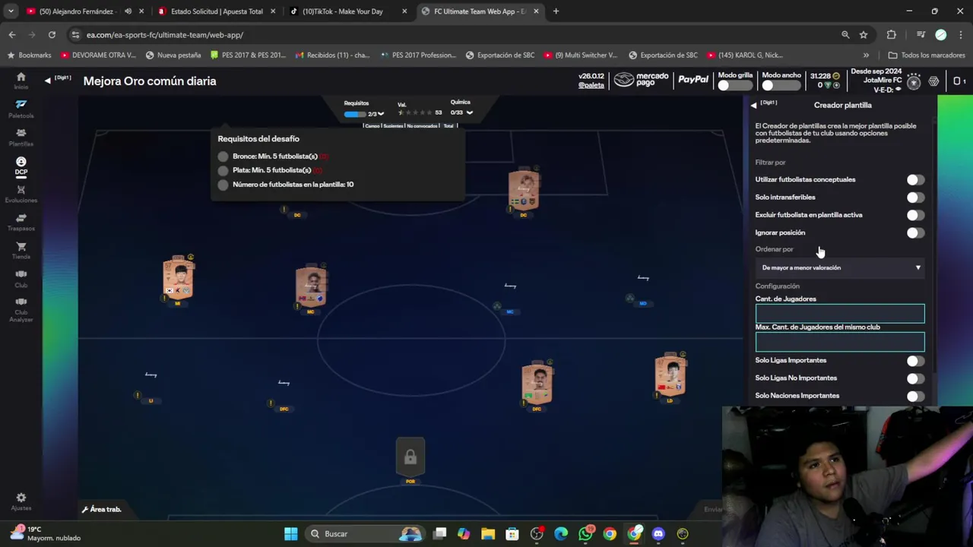Switch to the Campo view tab
Viewport: 973px width, 547px height.
372,126
